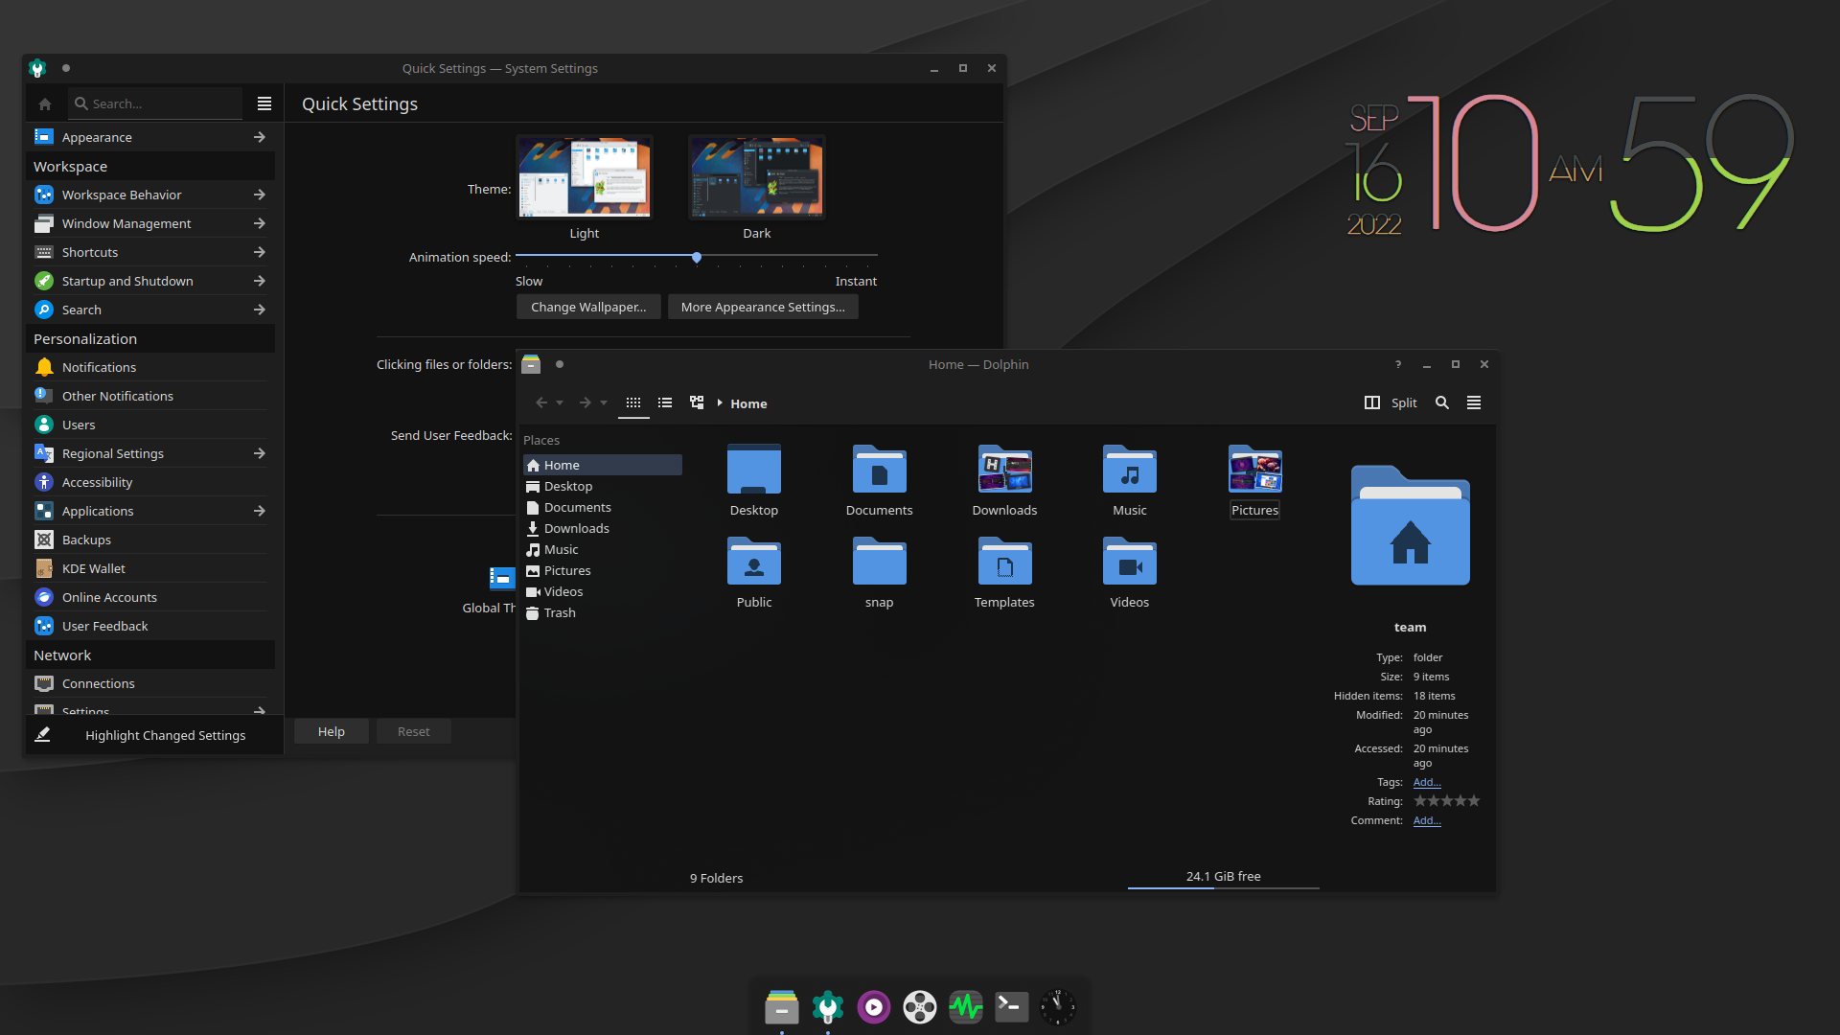The width and height of the screenshot is (1840, 1035).
Task: Expand the Workspace section in sidebar
Action: click(x=71, y=166)
